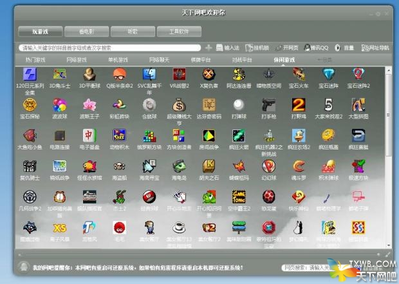This screenshot has height=284, width=399.
Task: Launch 彩虹砖块 game
Action: 120,105
